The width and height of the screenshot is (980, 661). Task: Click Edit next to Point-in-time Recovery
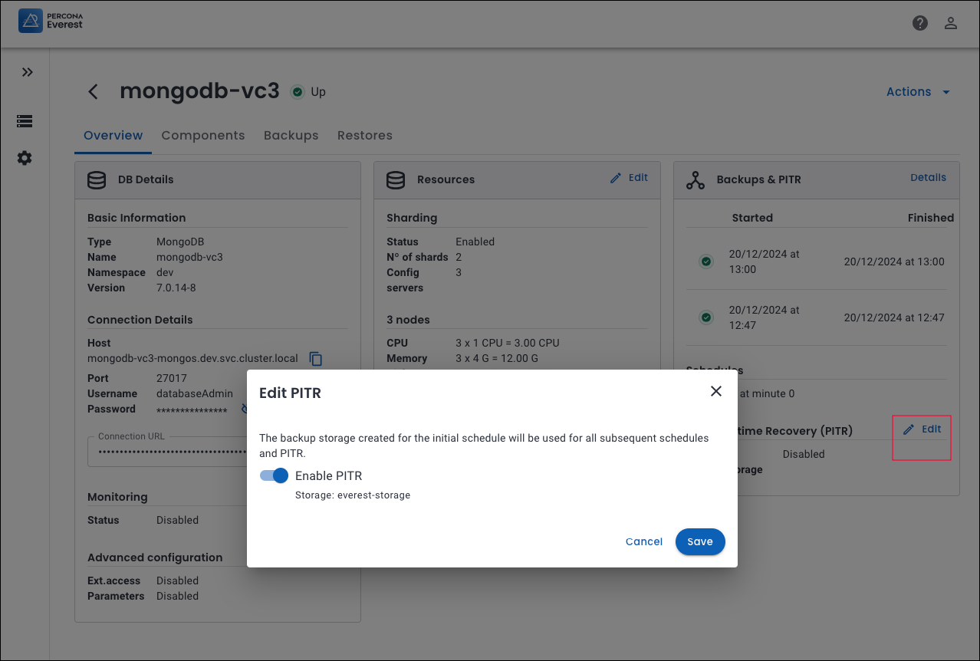click(x=922, y=429)
